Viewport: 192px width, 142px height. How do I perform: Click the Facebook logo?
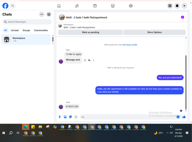pos(5,6)
